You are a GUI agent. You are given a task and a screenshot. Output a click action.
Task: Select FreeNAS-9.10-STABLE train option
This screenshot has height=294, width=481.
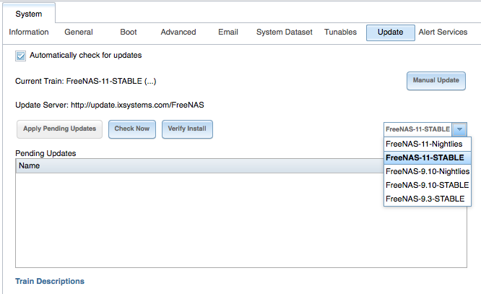pyautogui.click(x=428, y=185)
